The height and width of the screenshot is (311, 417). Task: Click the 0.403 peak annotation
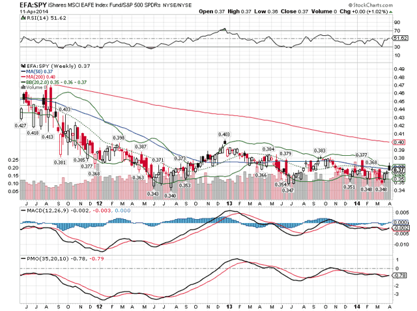tap(224, 134)
